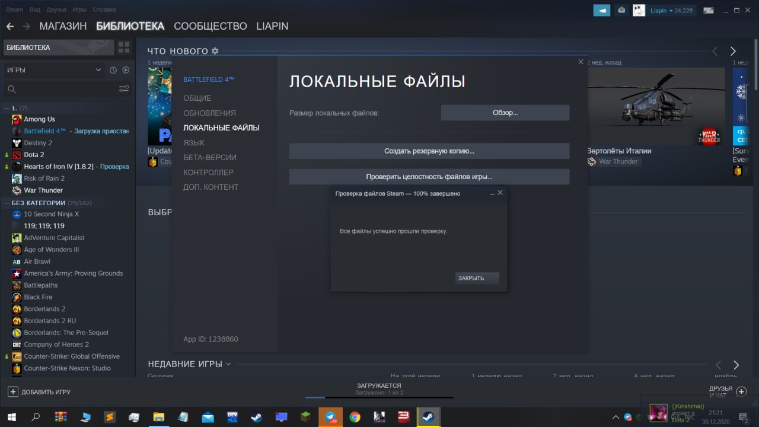Image resolution: width=759 pixels, height=427 pixels.
Task: Open the Steam announcements megaphone icon
Action: [x=602, y=10]
